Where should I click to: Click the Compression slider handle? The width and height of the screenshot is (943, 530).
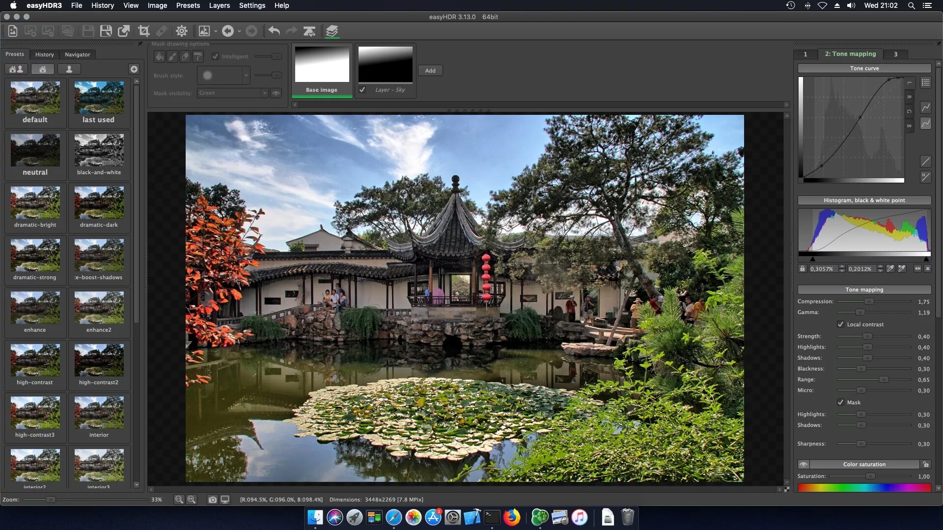point(869,302)
